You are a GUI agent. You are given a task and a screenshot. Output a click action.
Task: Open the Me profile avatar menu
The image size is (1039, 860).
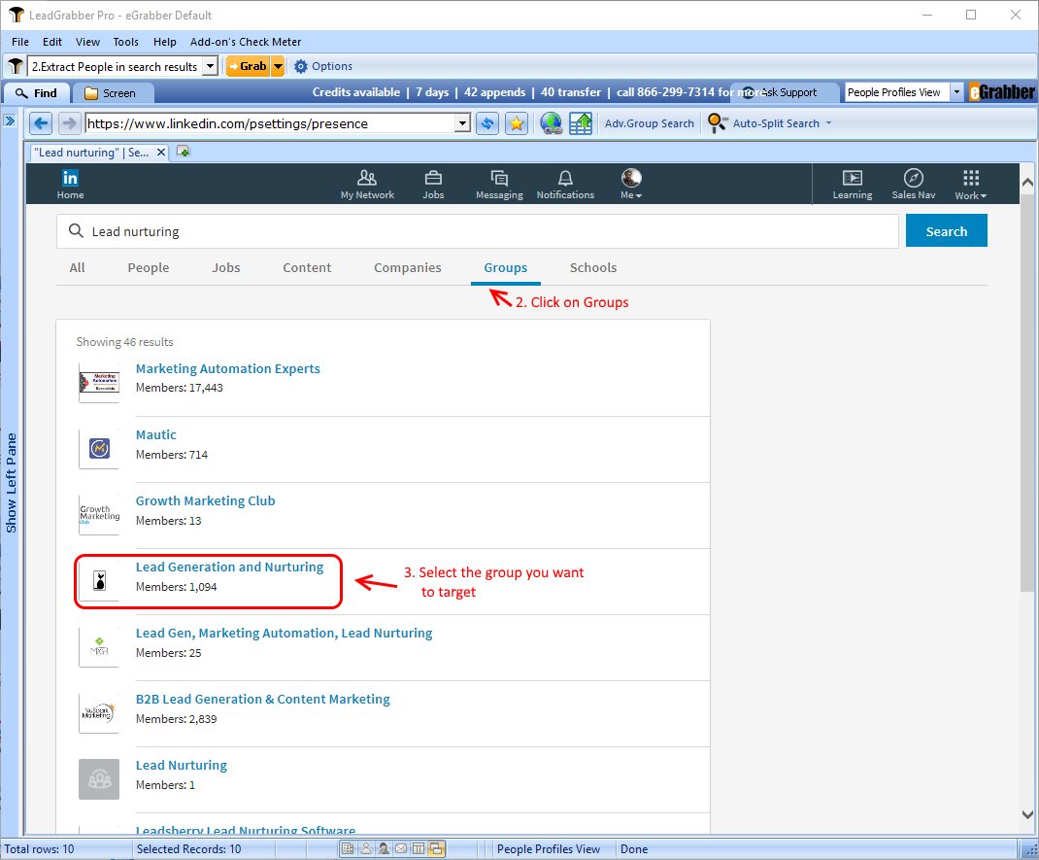coord(631,184)
